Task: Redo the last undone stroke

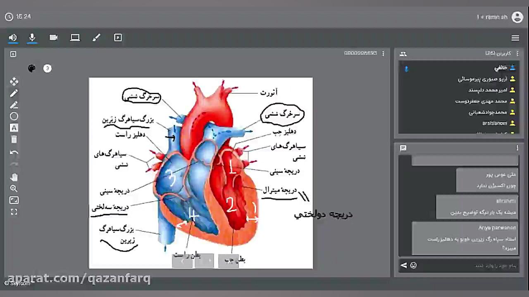Action: tap(14, 164)
